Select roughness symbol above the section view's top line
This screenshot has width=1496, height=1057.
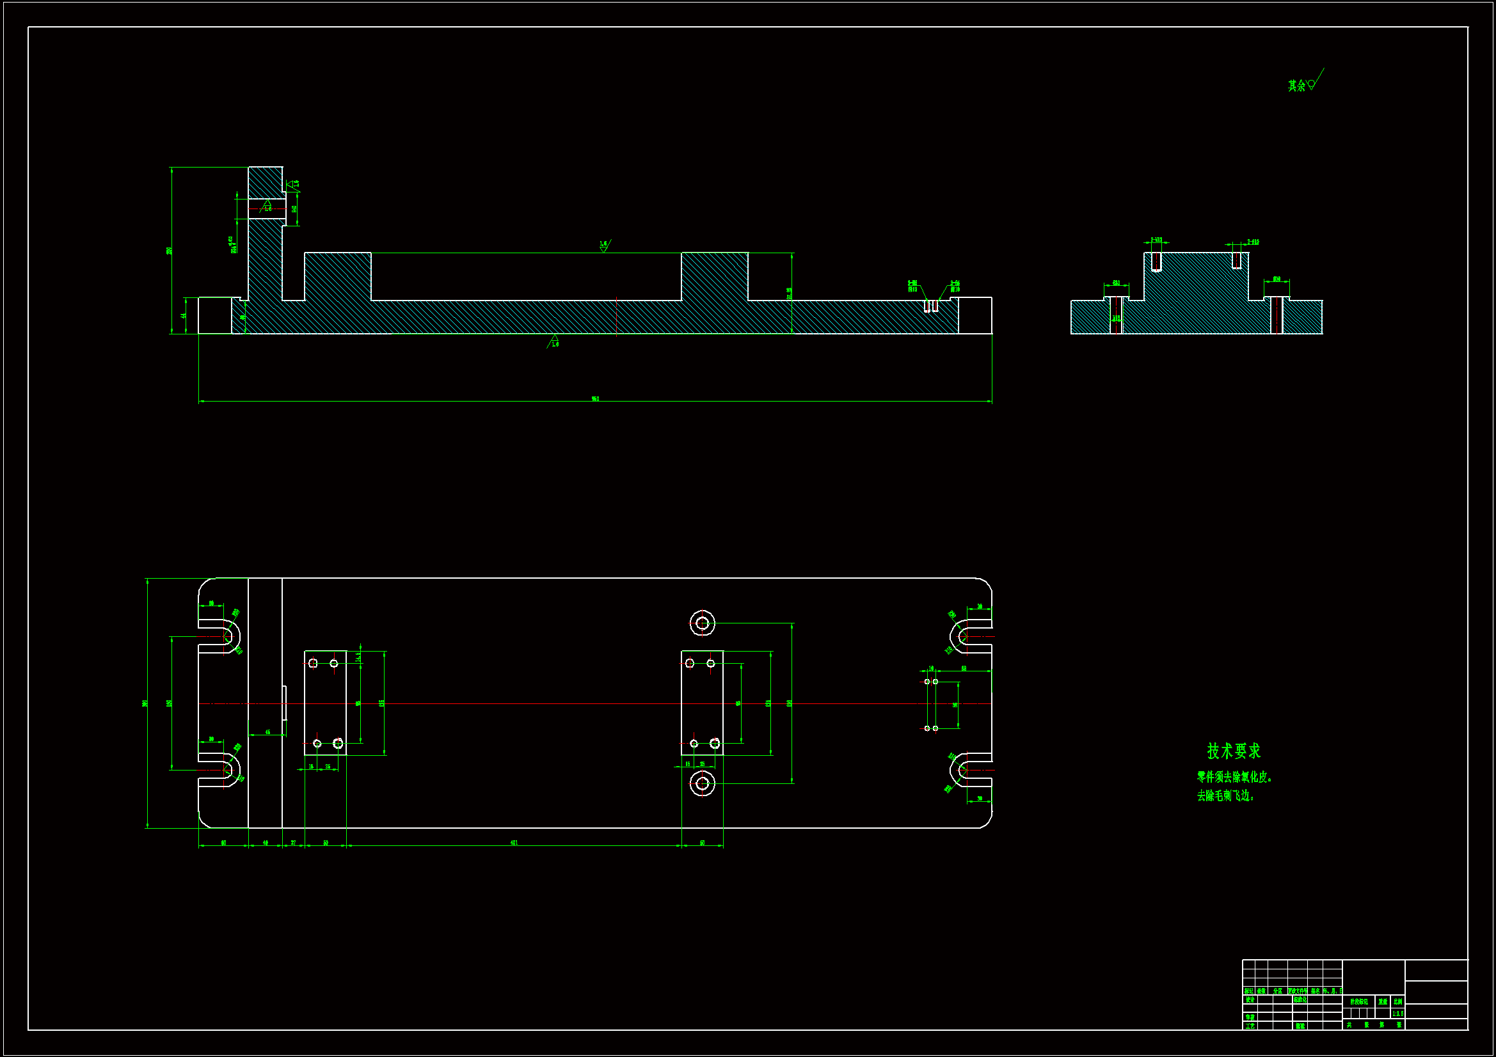(605, 246)
